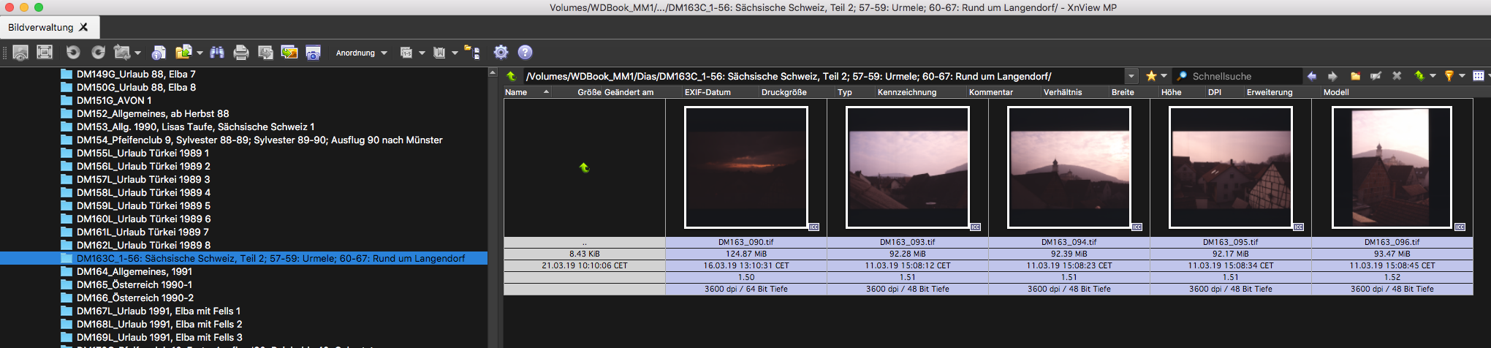Open help via the question mark icon
This screenshot has height=348, width=1491.
[x=525, y=52]
